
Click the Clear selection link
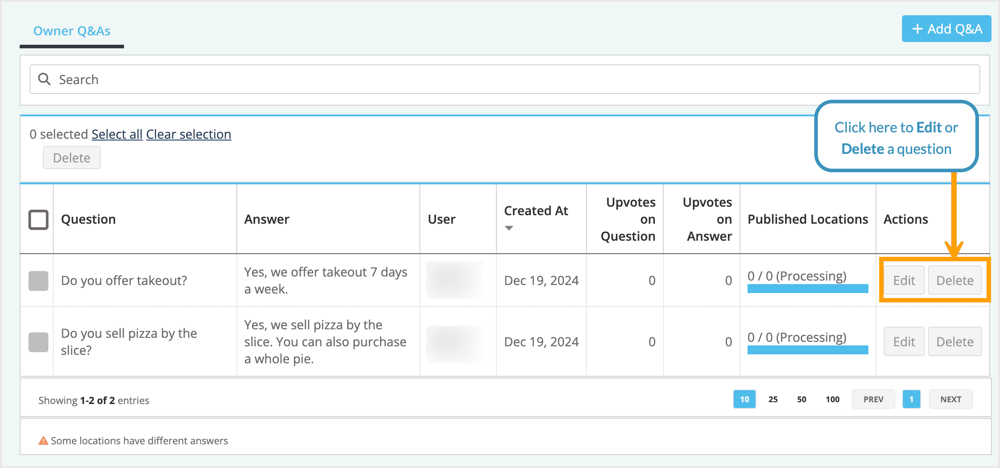coord(188,134)
